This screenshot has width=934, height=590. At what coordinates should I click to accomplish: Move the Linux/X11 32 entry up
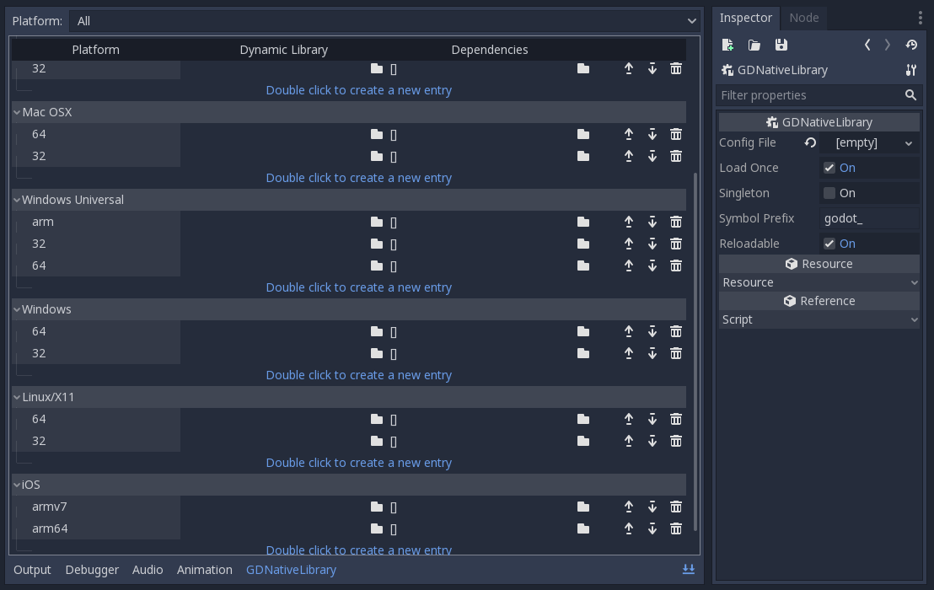point(628,440)
